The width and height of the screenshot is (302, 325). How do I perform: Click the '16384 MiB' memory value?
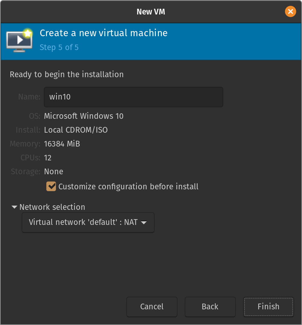tap(62, 144)
